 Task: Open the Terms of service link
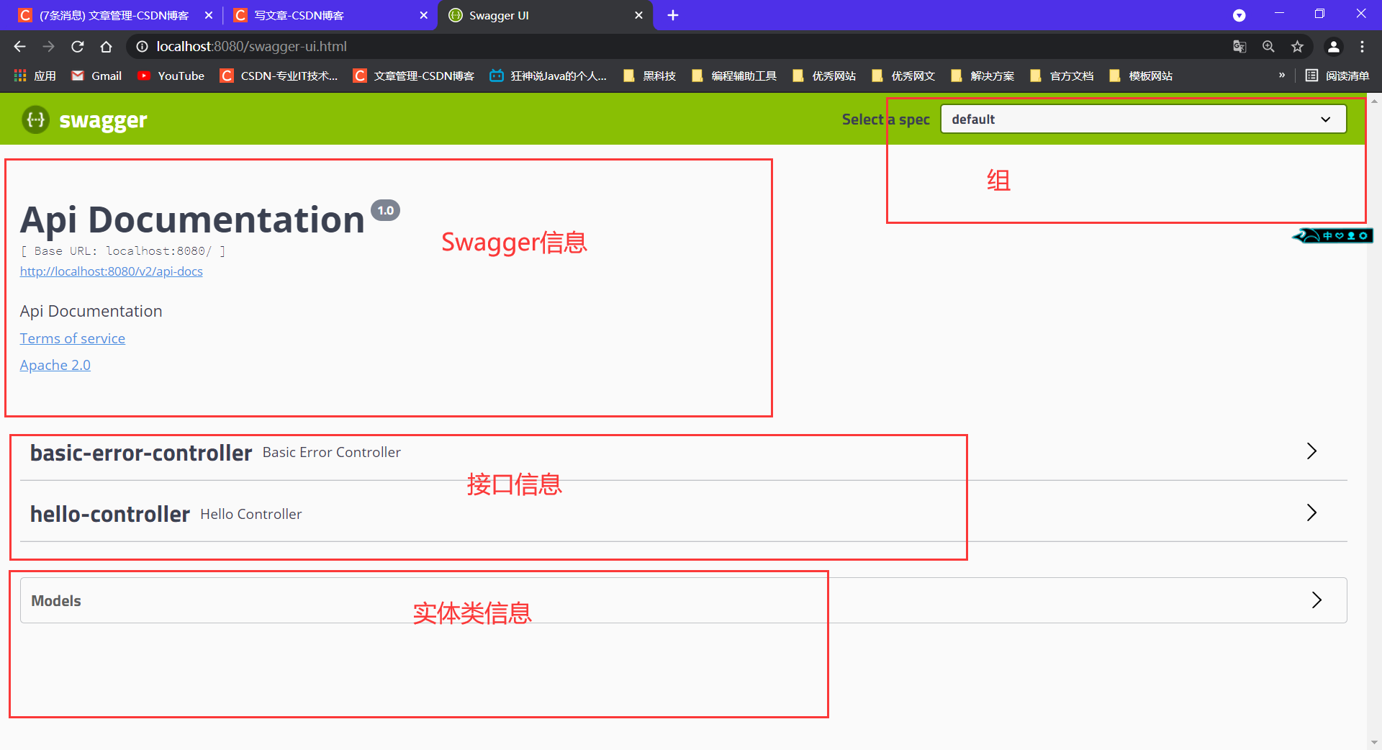pos(72,338)
